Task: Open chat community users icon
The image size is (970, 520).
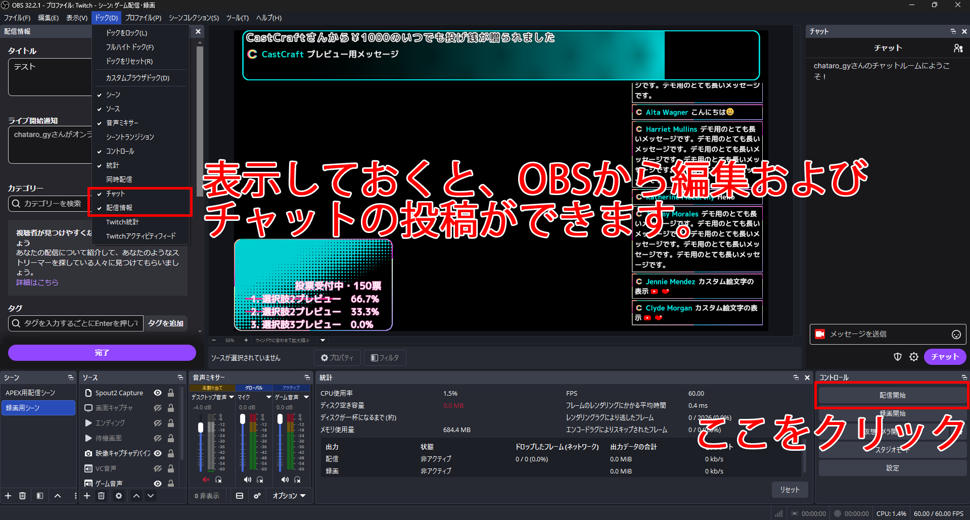Action: point(958,48)
